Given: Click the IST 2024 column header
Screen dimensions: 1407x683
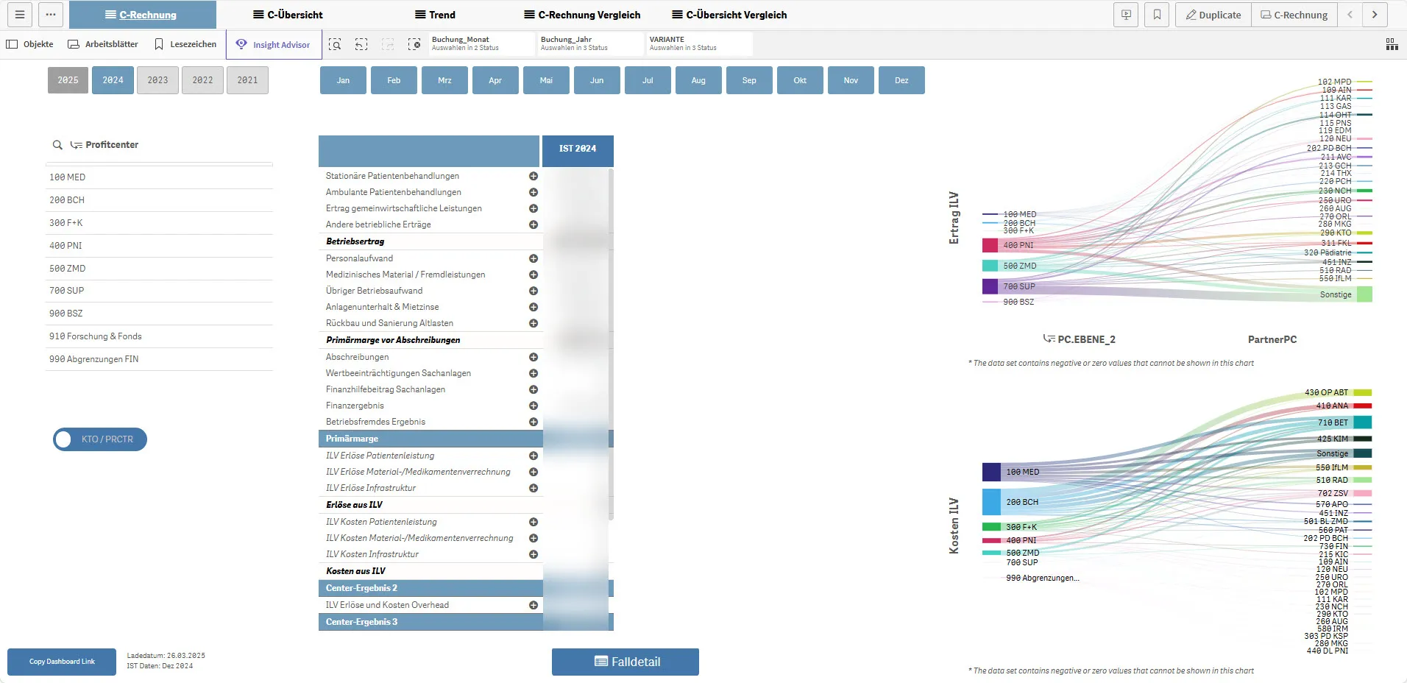Looking at the screenshot, I should tap(578, 149).
